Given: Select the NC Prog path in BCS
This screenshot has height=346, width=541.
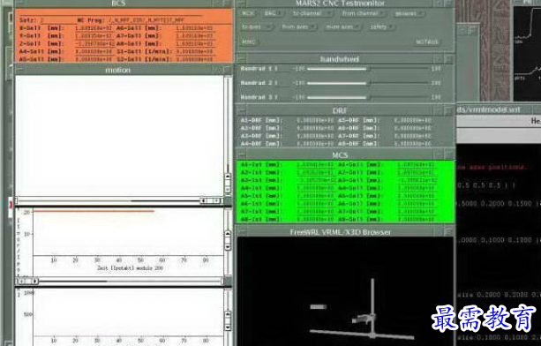Looking at the screenshot, I should pyautogui.click(x=147, y=20).
